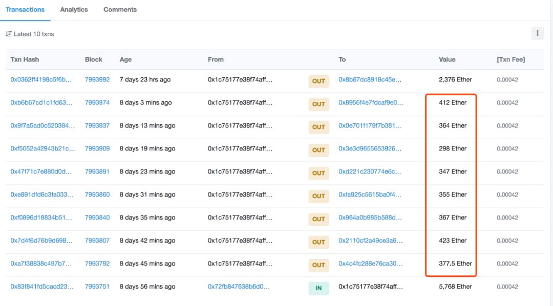Open transaction hash 0xa7f38838c497b7...
Screen dimensions: 553x306
(x=41, y=264)
